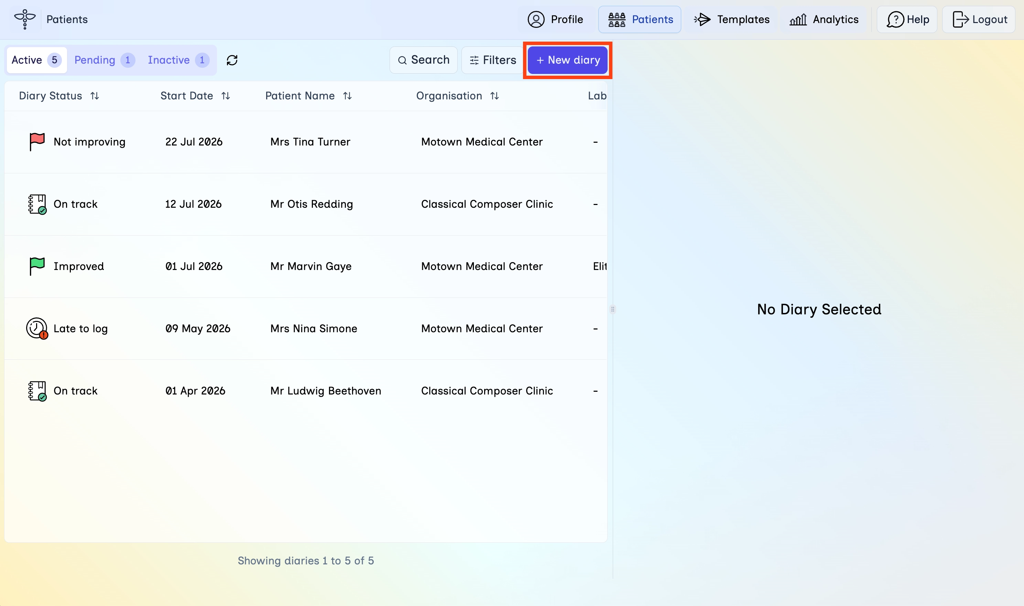Select the Active diaries tab
Viewport: 1024px width, 606px height.
pyautogui.click(x=37, y=60)
